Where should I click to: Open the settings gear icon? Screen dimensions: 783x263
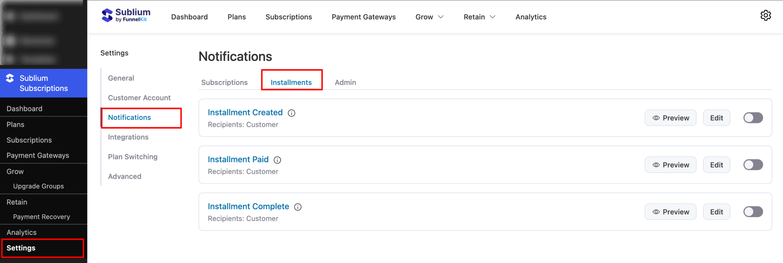(766, 15)
